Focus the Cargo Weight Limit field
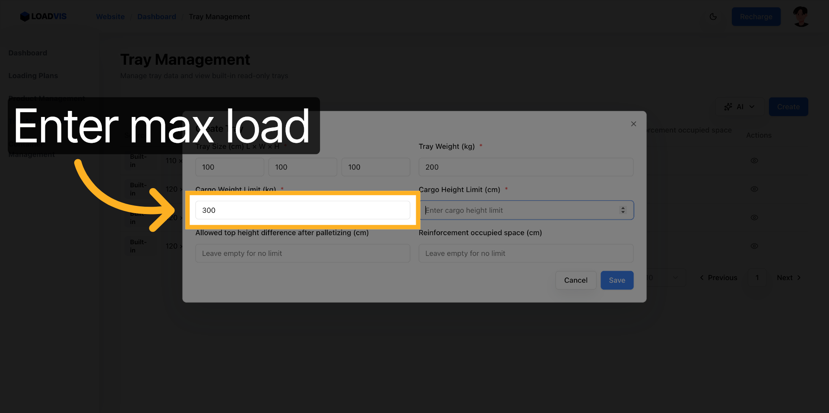Screen dimensions: 829x413 (x=302, y=210)
